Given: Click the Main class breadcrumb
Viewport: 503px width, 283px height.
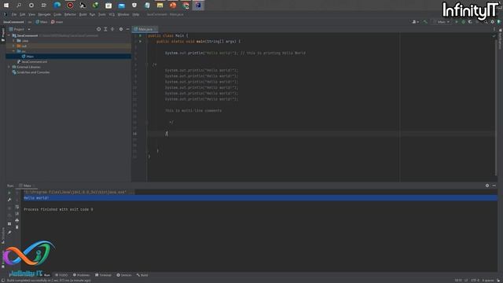Looking at the screenshot, I should pos(42,22).
